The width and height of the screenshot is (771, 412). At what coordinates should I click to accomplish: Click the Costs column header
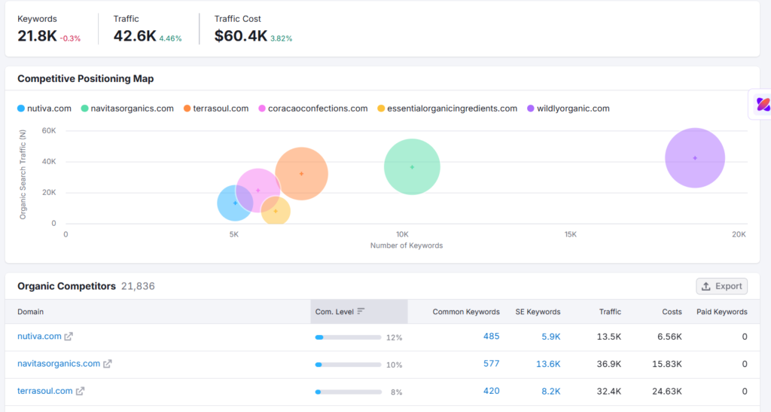click(x=672, y=312)
